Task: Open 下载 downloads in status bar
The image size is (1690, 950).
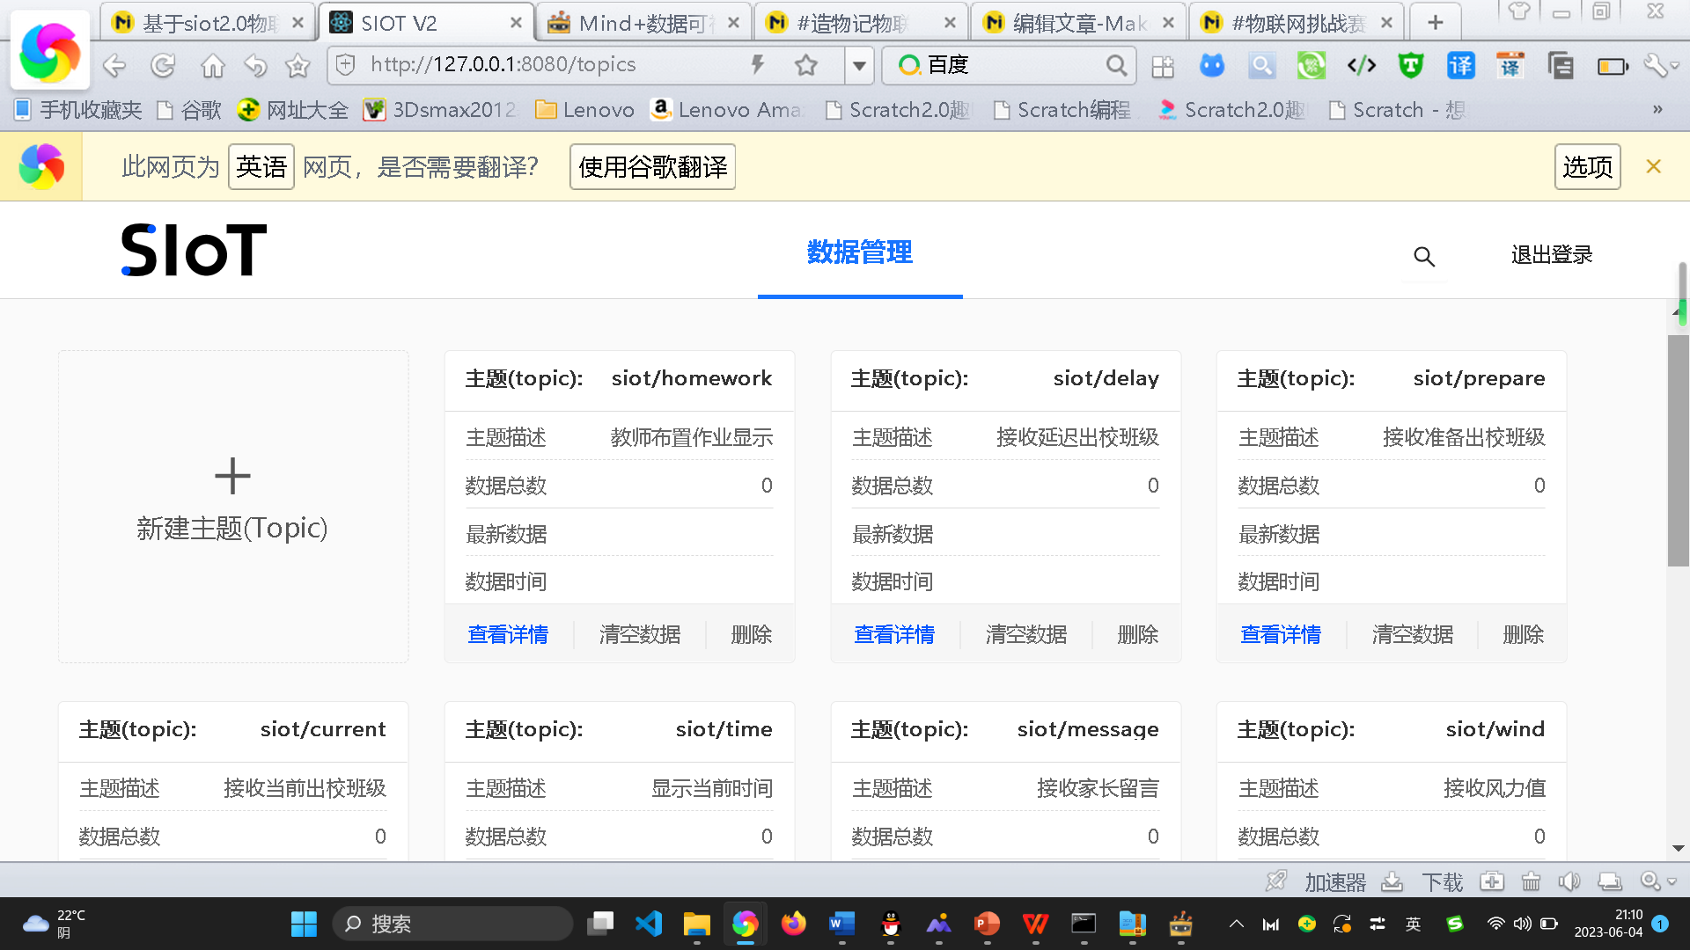Action: (1423, 881)
